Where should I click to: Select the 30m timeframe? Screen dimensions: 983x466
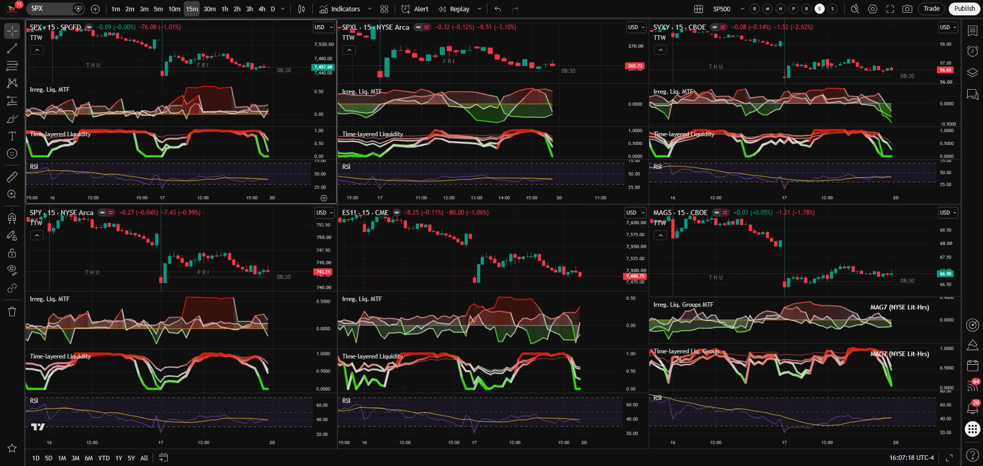point(209,9)
